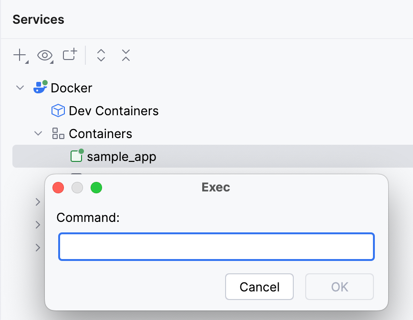Click inside the Command input field
This screenshot has width=413, height=320.
(x=216, y=247)
